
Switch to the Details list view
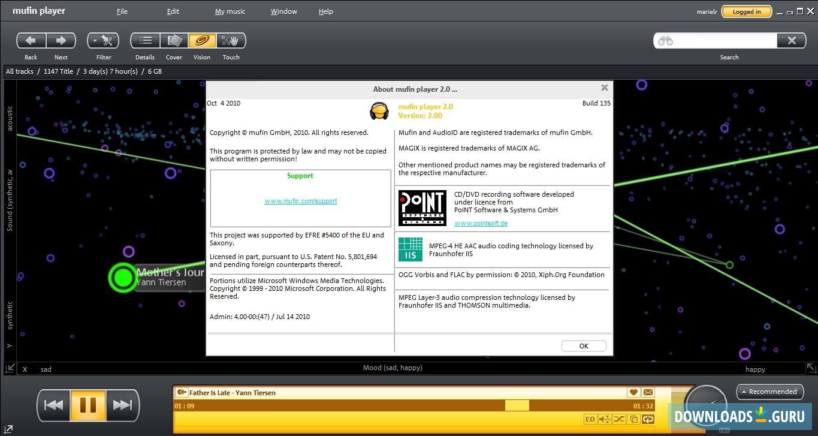point(145,41)
